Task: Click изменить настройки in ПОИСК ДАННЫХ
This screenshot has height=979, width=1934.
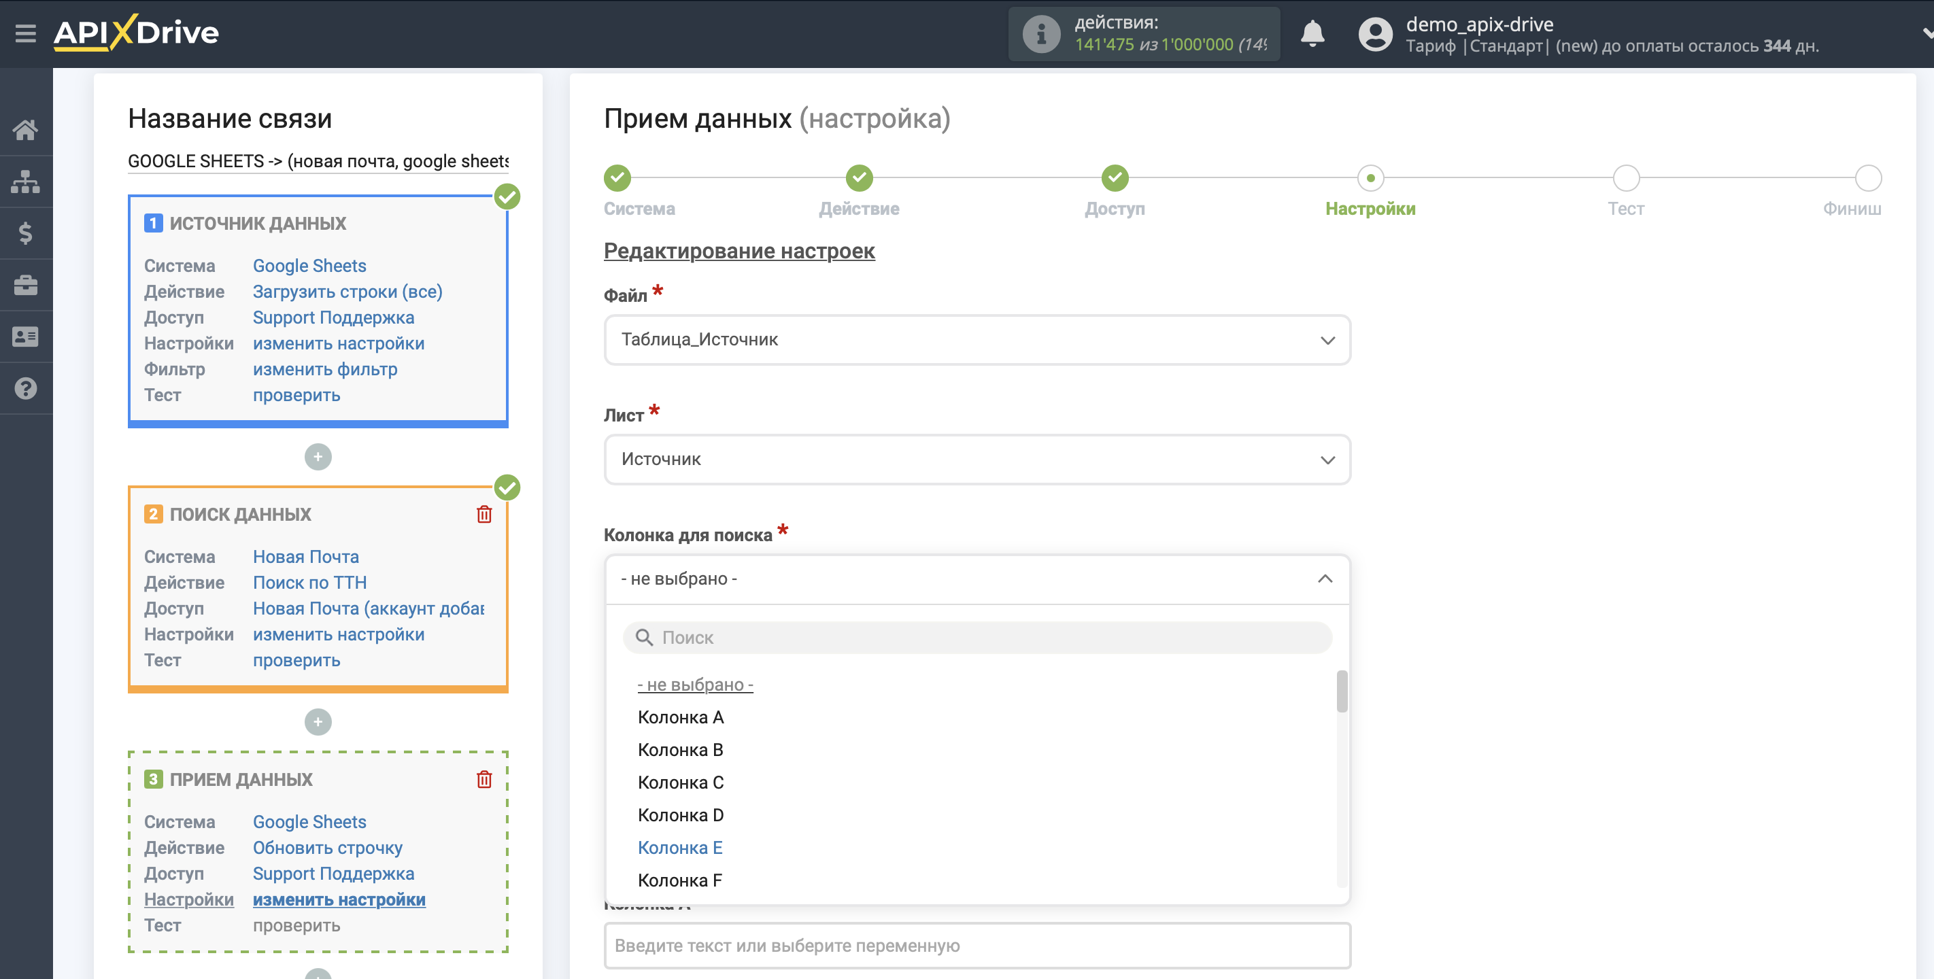Action: [339, 634]
